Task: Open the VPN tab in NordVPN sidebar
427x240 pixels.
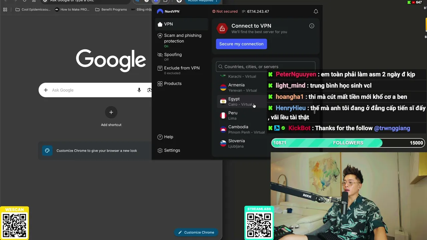Action: [181, 24]
